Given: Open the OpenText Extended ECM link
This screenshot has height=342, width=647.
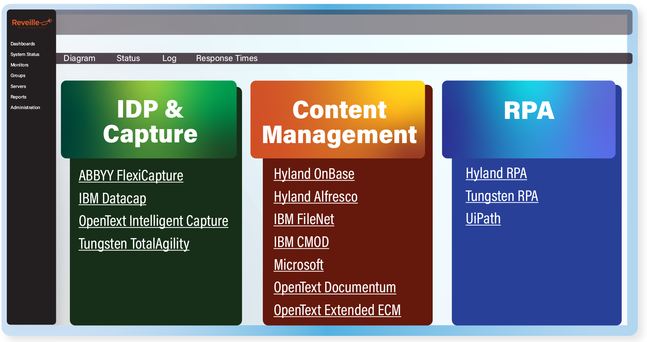Looking at the screenshot, I should [337, 310].
